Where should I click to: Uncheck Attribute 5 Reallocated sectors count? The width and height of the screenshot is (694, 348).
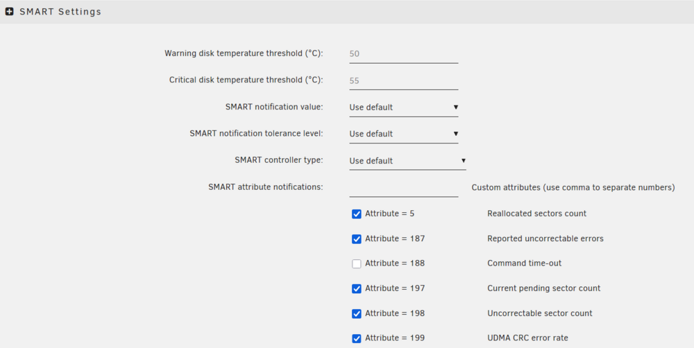(356, 214)
